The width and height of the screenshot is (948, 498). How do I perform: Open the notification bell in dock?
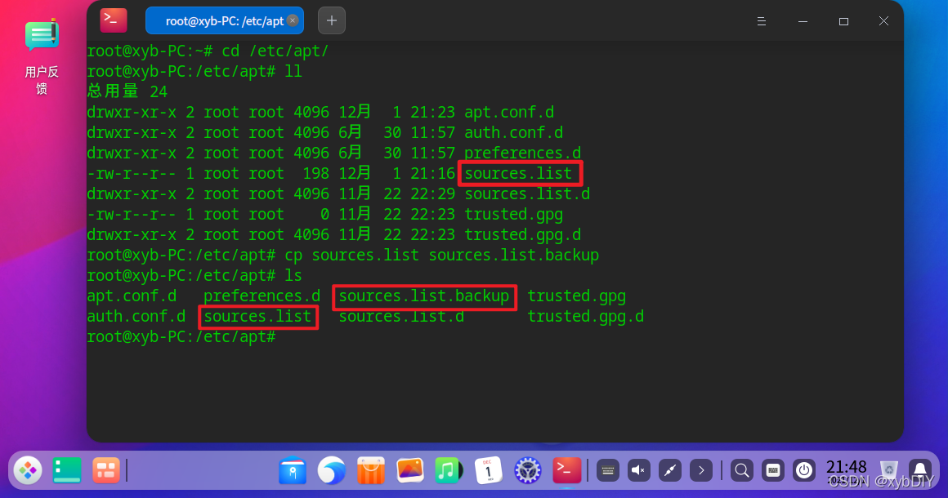pos(920,470)
